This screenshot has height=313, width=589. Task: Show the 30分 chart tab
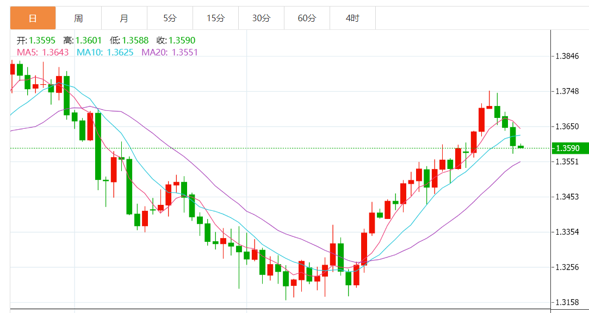(x=261, y=18)
